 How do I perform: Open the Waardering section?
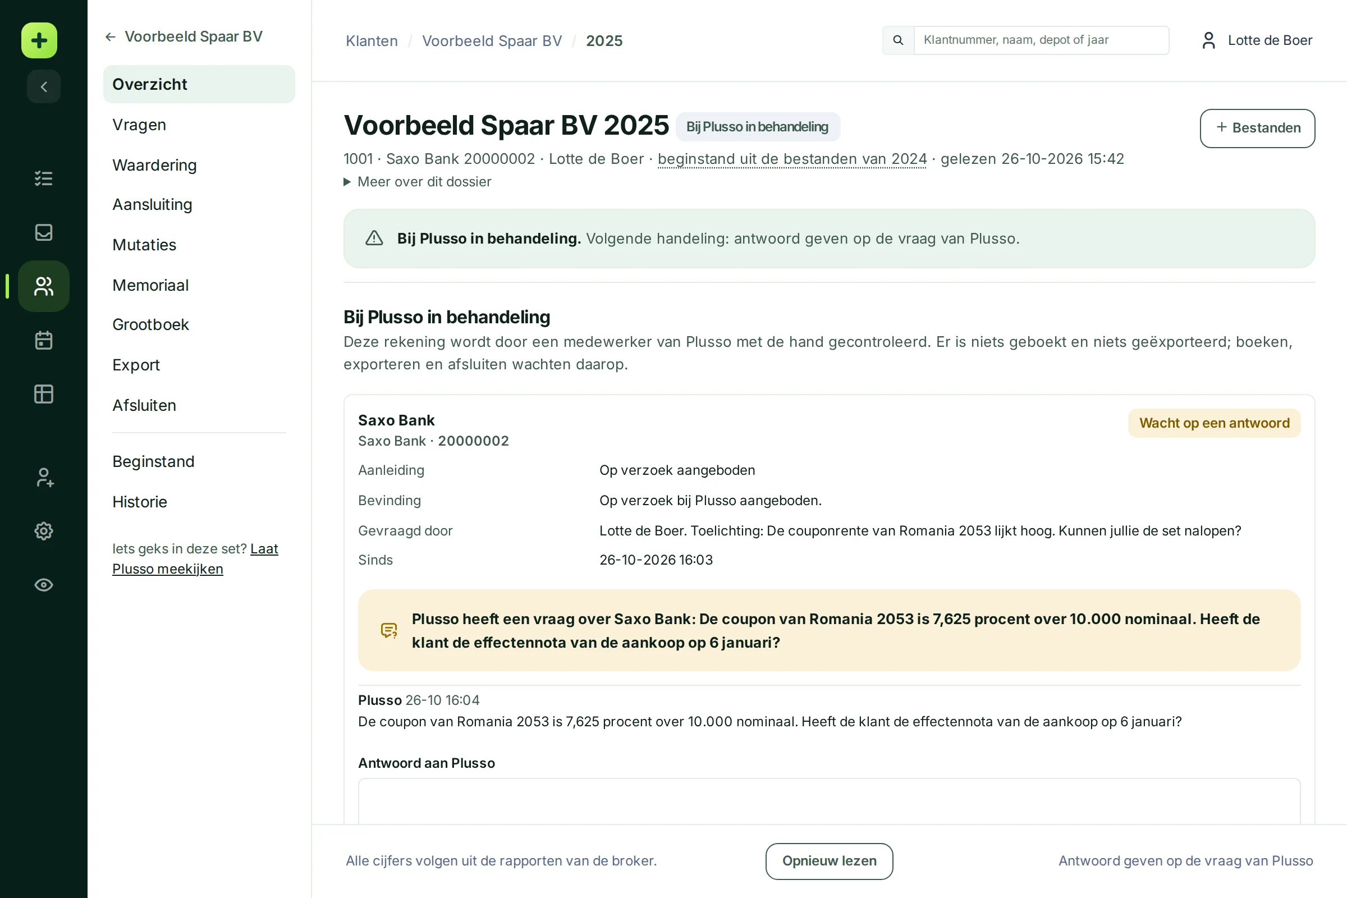pos(199,165)
